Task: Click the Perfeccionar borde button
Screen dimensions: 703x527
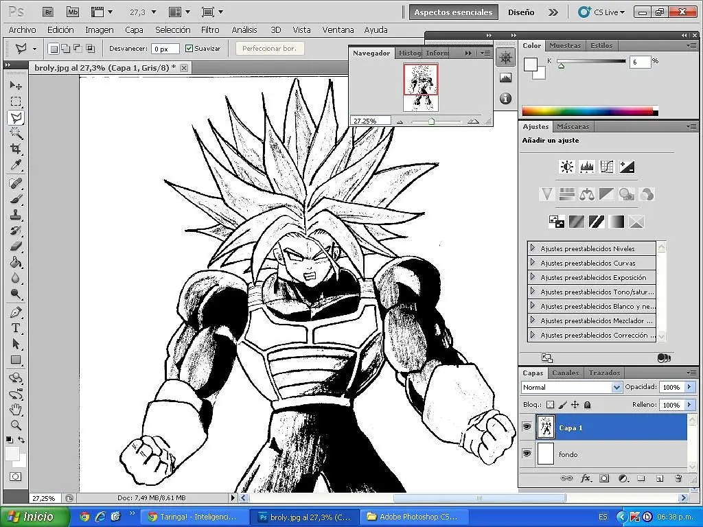Action: [269, 49]
